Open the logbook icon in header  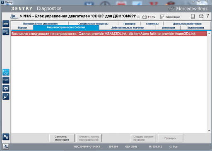click(193, 16)
